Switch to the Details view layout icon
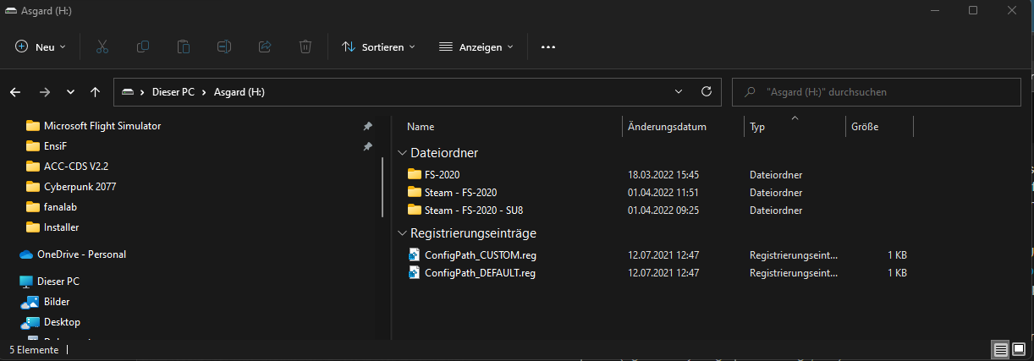 pos(1000,349)
